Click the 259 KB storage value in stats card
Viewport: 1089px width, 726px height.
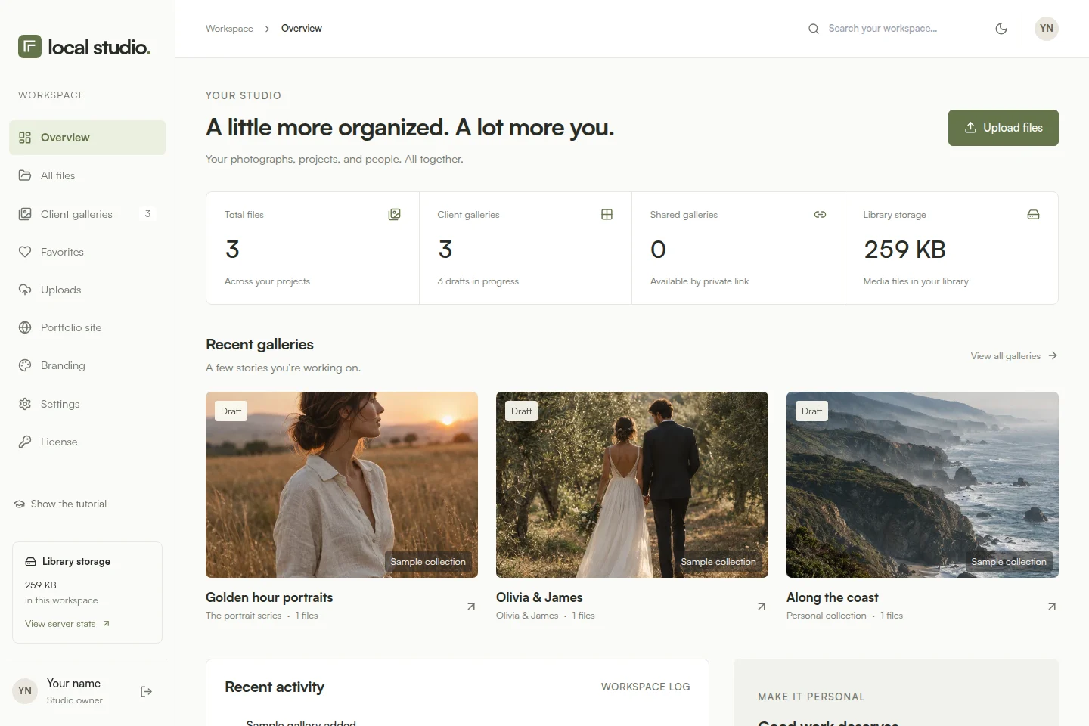click(x=904, y=250)
